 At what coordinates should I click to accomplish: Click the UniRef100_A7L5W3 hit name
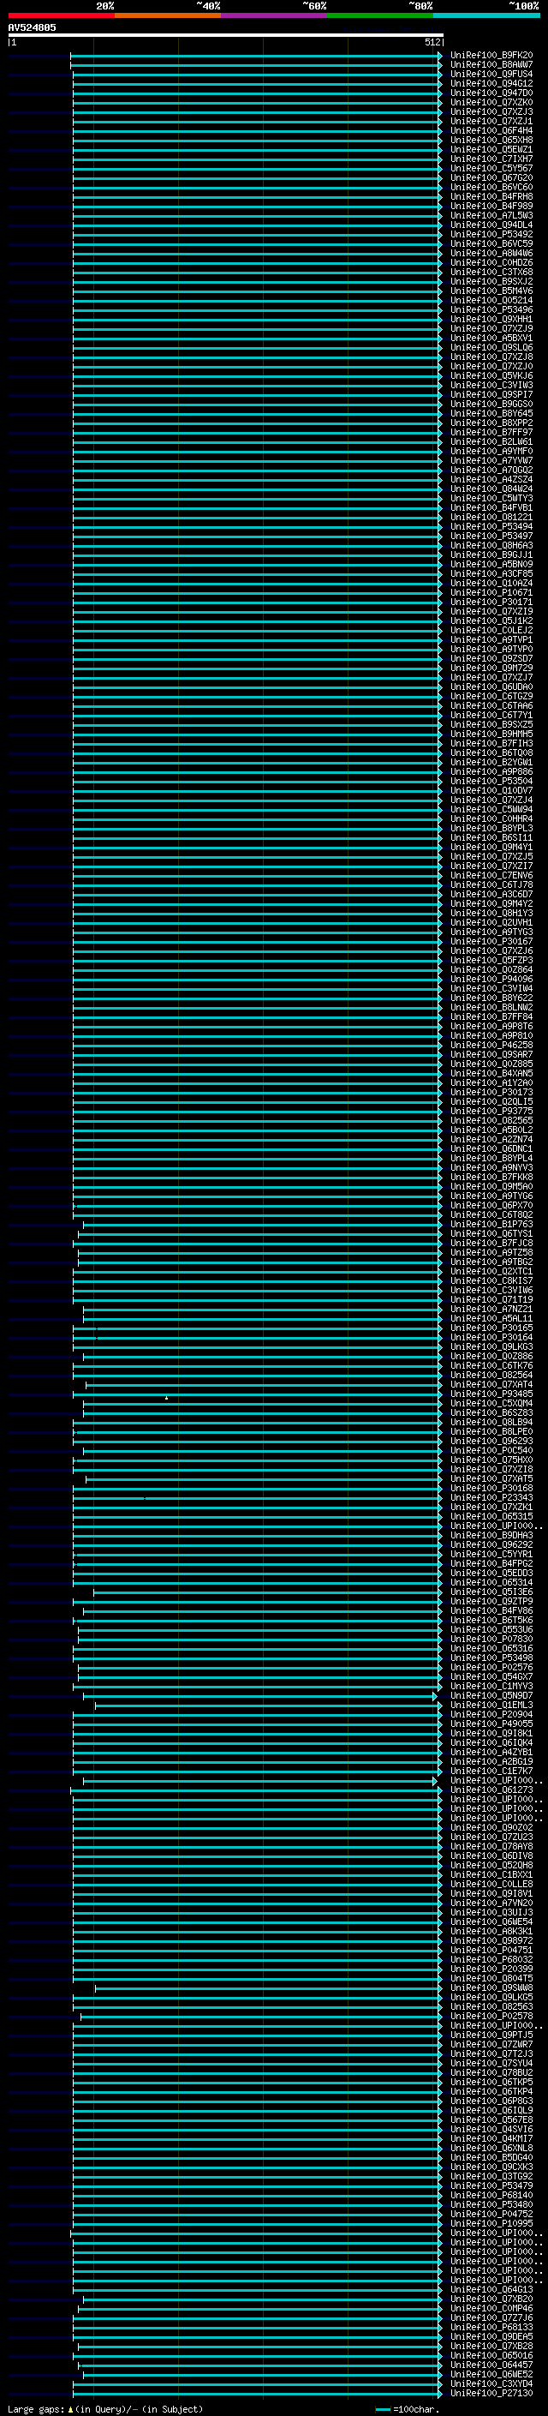tap(491, 216)
